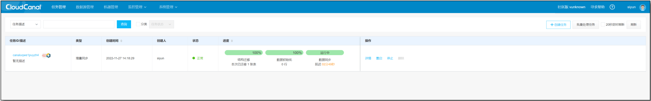Image resolution: width=651 pixels, height=101 pixels.
Task: Click the CloudCanal logo
Action: coord(23,7)
